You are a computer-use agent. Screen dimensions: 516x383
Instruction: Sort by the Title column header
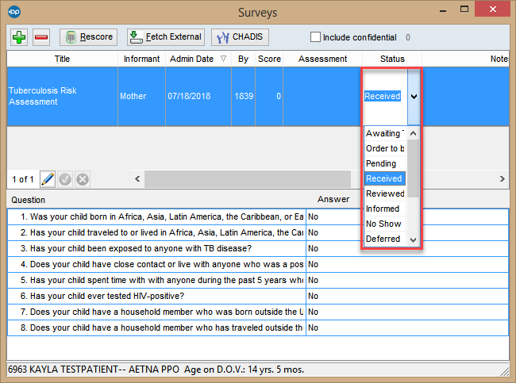(62, 59)
